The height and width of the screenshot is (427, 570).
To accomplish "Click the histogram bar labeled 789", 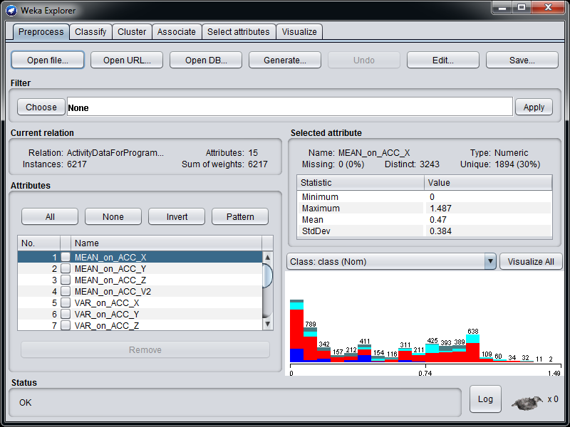I will (x=310, y=345).
